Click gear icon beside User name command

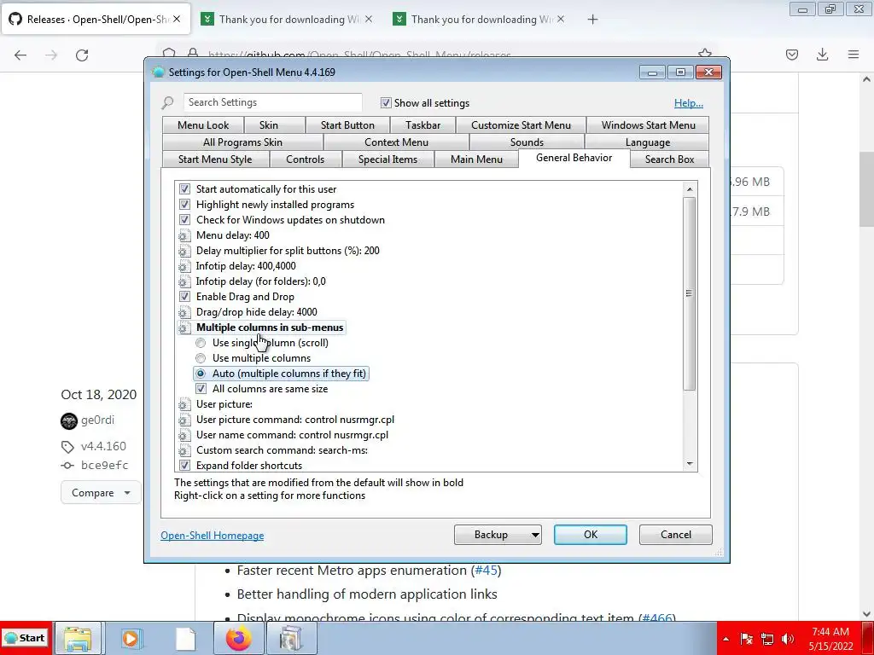[x=184, y=435]
